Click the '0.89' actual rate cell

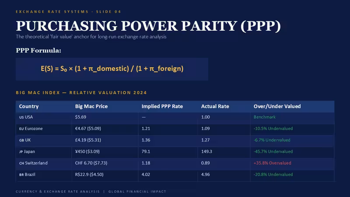205,163
